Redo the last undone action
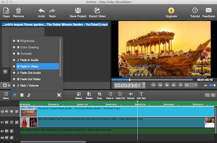 click(x=52, y=11)
